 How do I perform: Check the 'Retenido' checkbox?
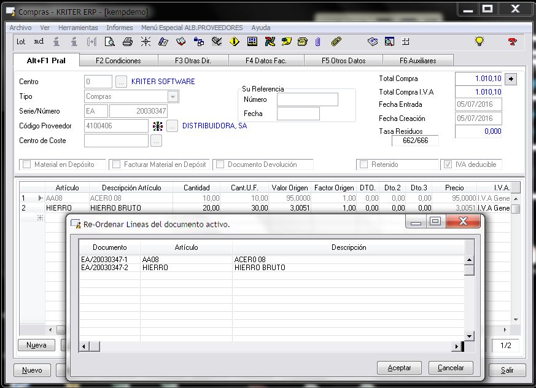pyautogui.click(x=363, y=165)
